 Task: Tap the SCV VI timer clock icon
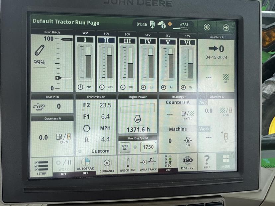183,87
